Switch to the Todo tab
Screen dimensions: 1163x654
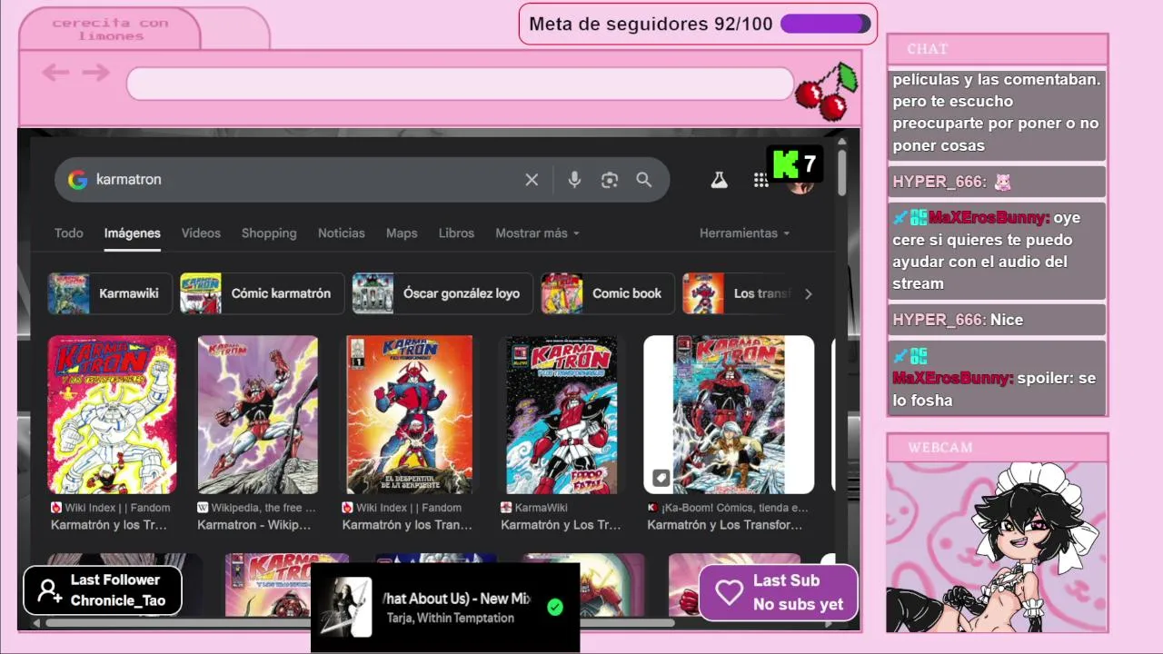(68, 233)
